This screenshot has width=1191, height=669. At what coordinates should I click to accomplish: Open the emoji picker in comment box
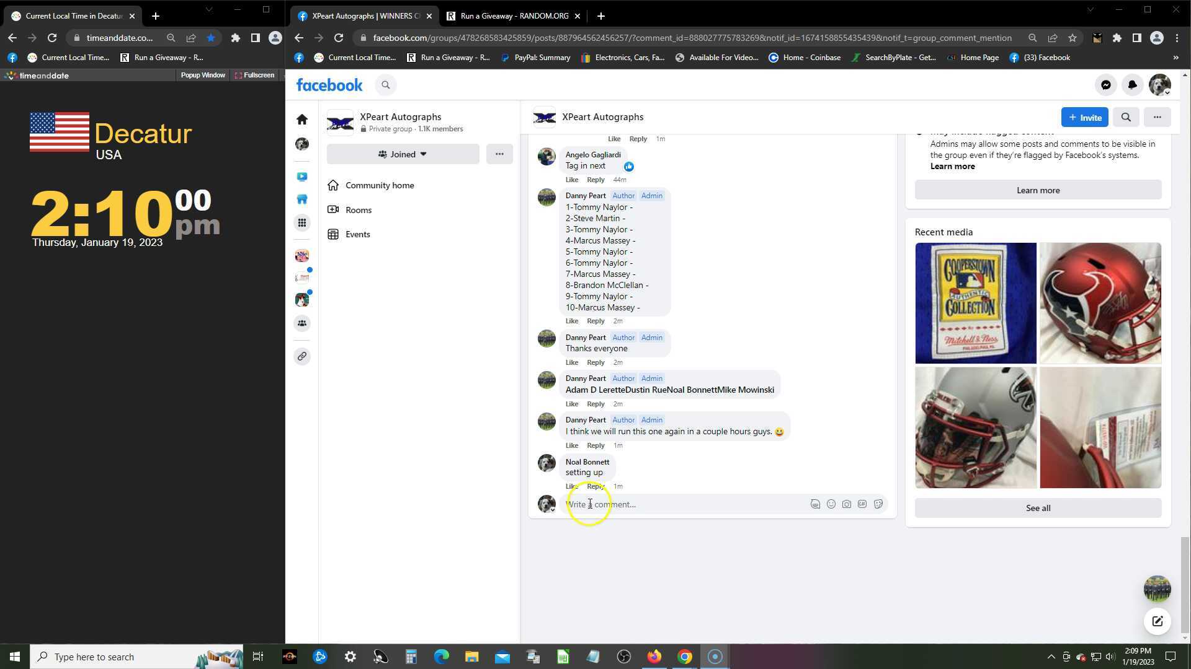[x=831, y=504]
